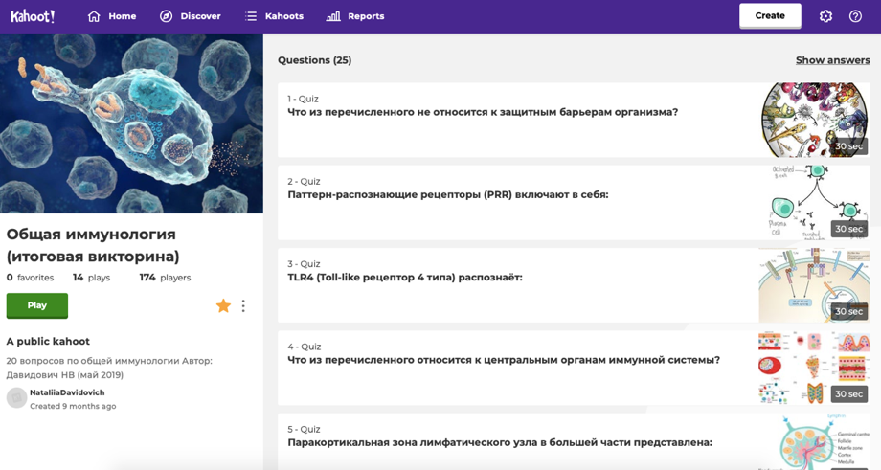
Task: Click the Kahoots list icon
Action: coord(251,16)
